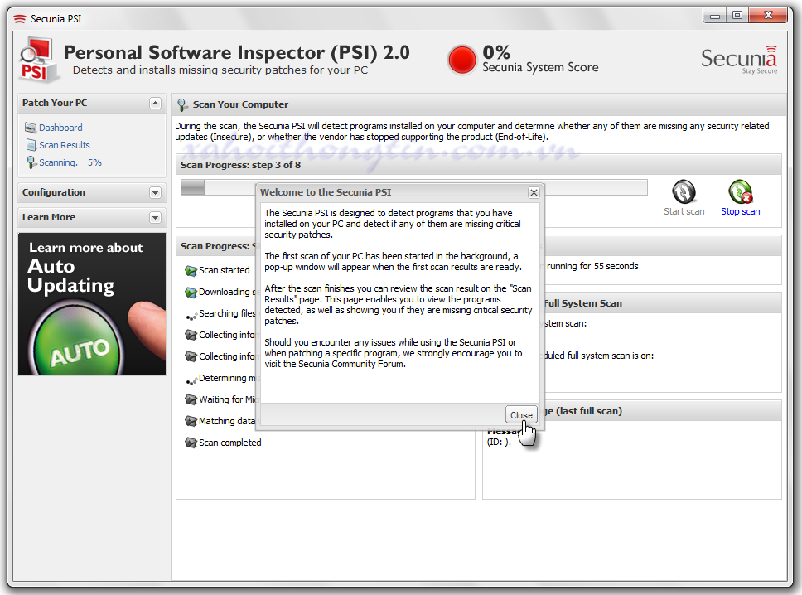
Task: Click the Scan Your Computer header icon
Action: click(182, 105)
